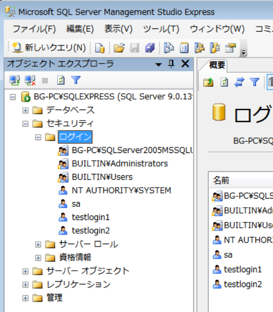This screenshot has width=273, height=312.
Task: Click the New Query (新しいクエリ) button
Action: (49, 48)
